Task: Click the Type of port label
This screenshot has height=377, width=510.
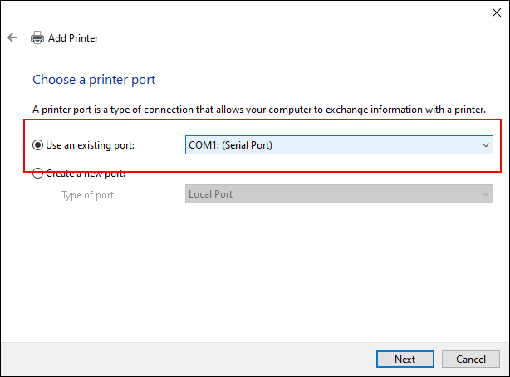Action: (x=89, y=195)
